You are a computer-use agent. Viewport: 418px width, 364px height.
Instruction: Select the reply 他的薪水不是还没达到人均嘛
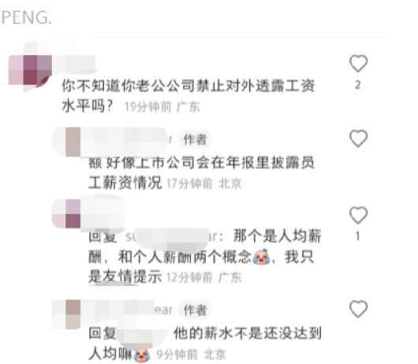(x=205, y=343)
